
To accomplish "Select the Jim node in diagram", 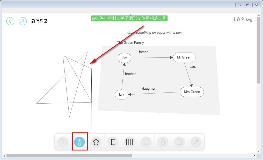I will (x=125, y=58).
